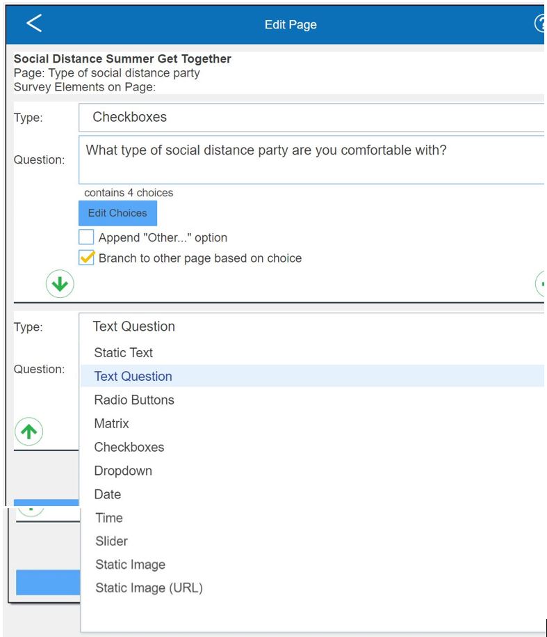This screenshot has height=637, width=547.
Task: Select Time element type
Action: point(109,518)
